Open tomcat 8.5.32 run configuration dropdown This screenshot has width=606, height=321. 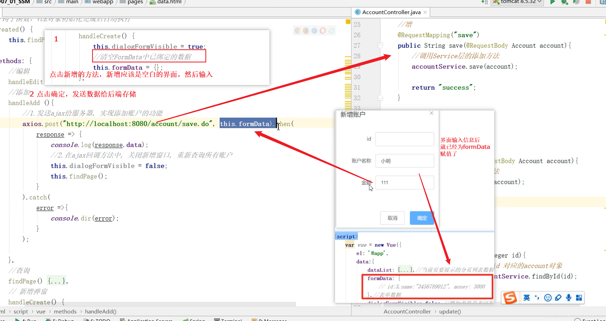pyautogui.click(x=517, y=2)
